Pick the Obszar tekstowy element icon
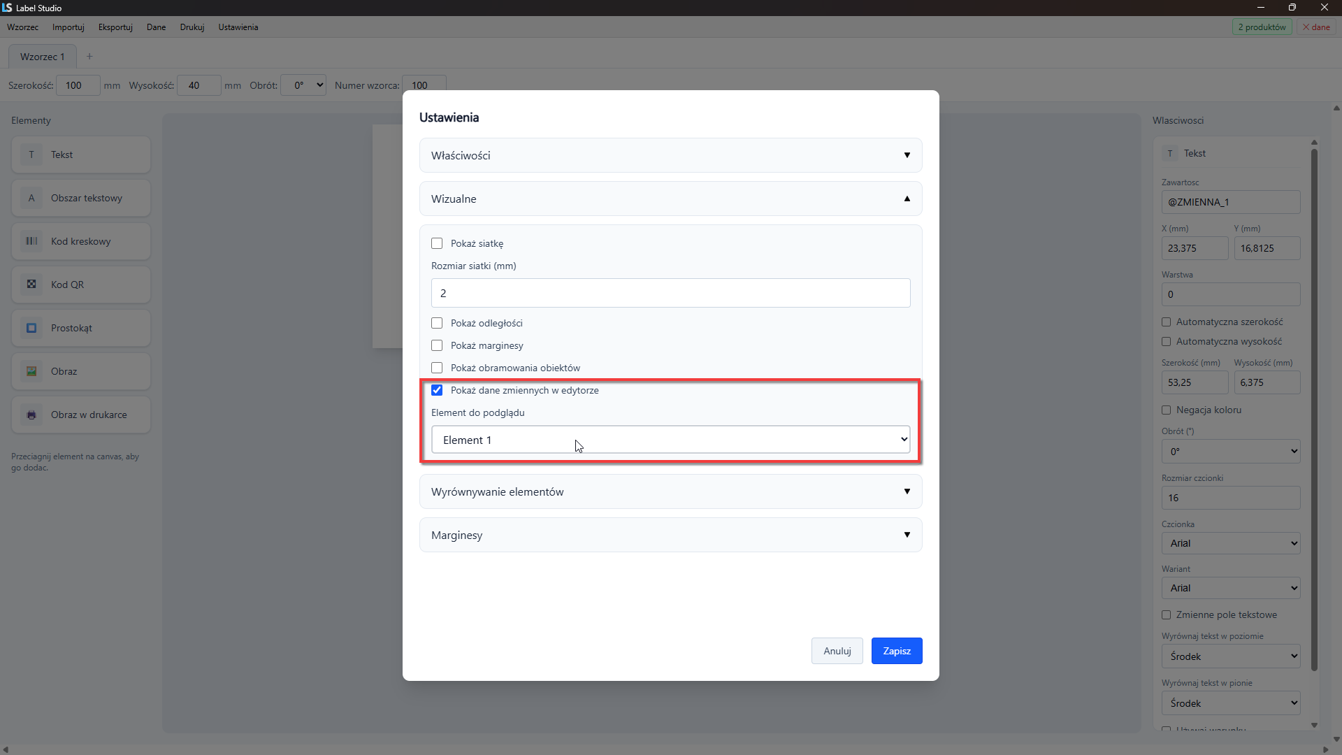The height and width of the screenshot is (755, 1342). [31, 198]
